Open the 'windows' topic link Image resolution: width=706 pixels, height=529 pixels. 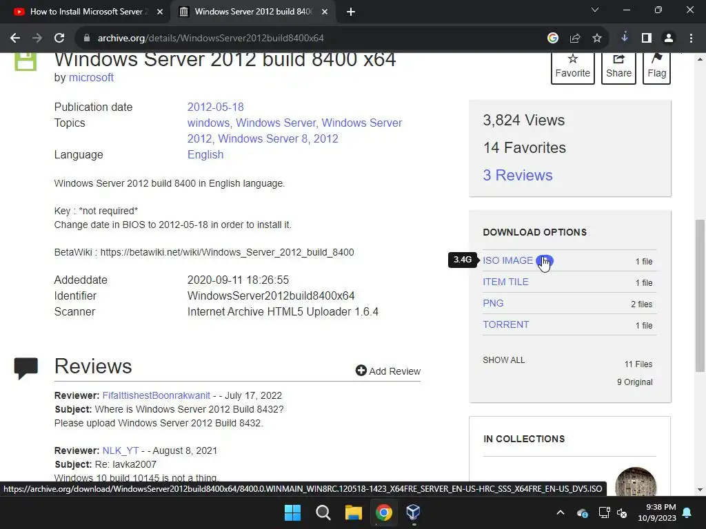pos(208,123)
